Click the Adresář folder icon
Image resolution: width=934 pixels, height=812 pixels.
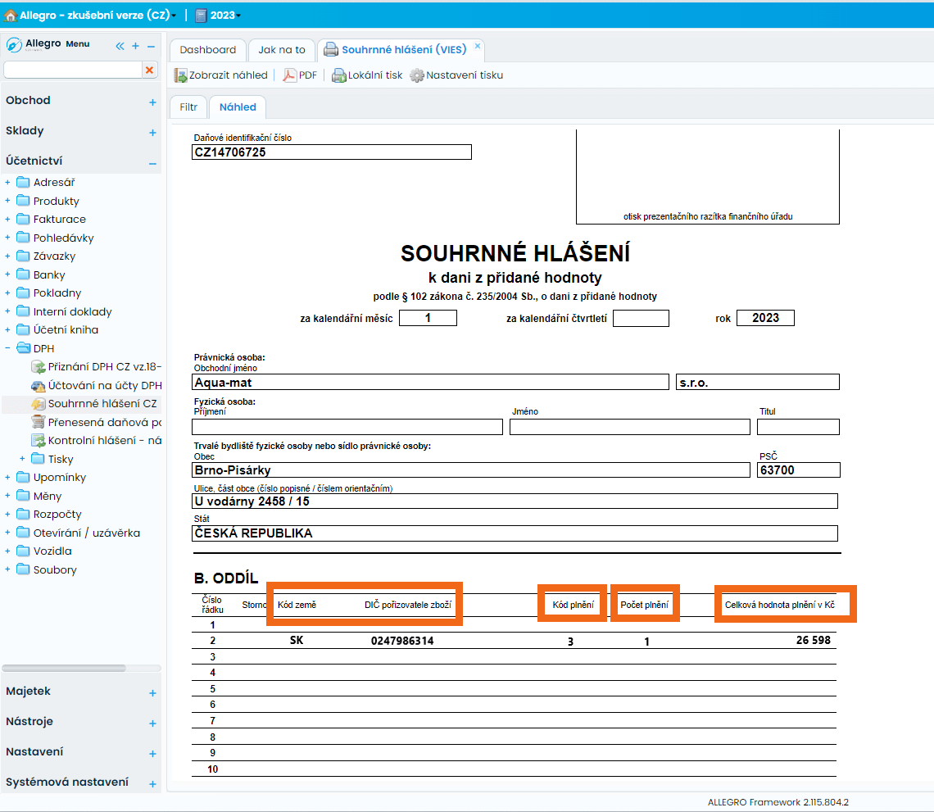[23, 182]
